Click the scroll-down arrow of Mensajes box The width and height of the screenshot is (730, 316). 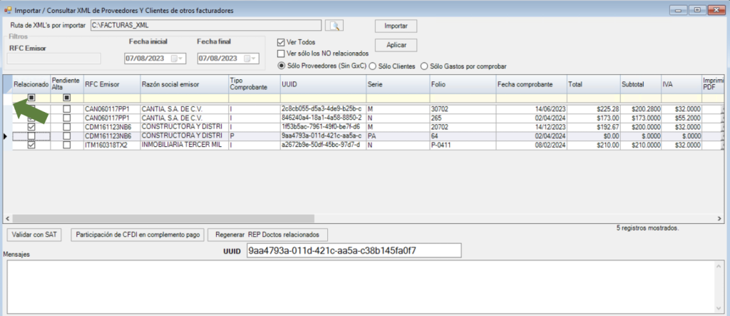(717, 307)
